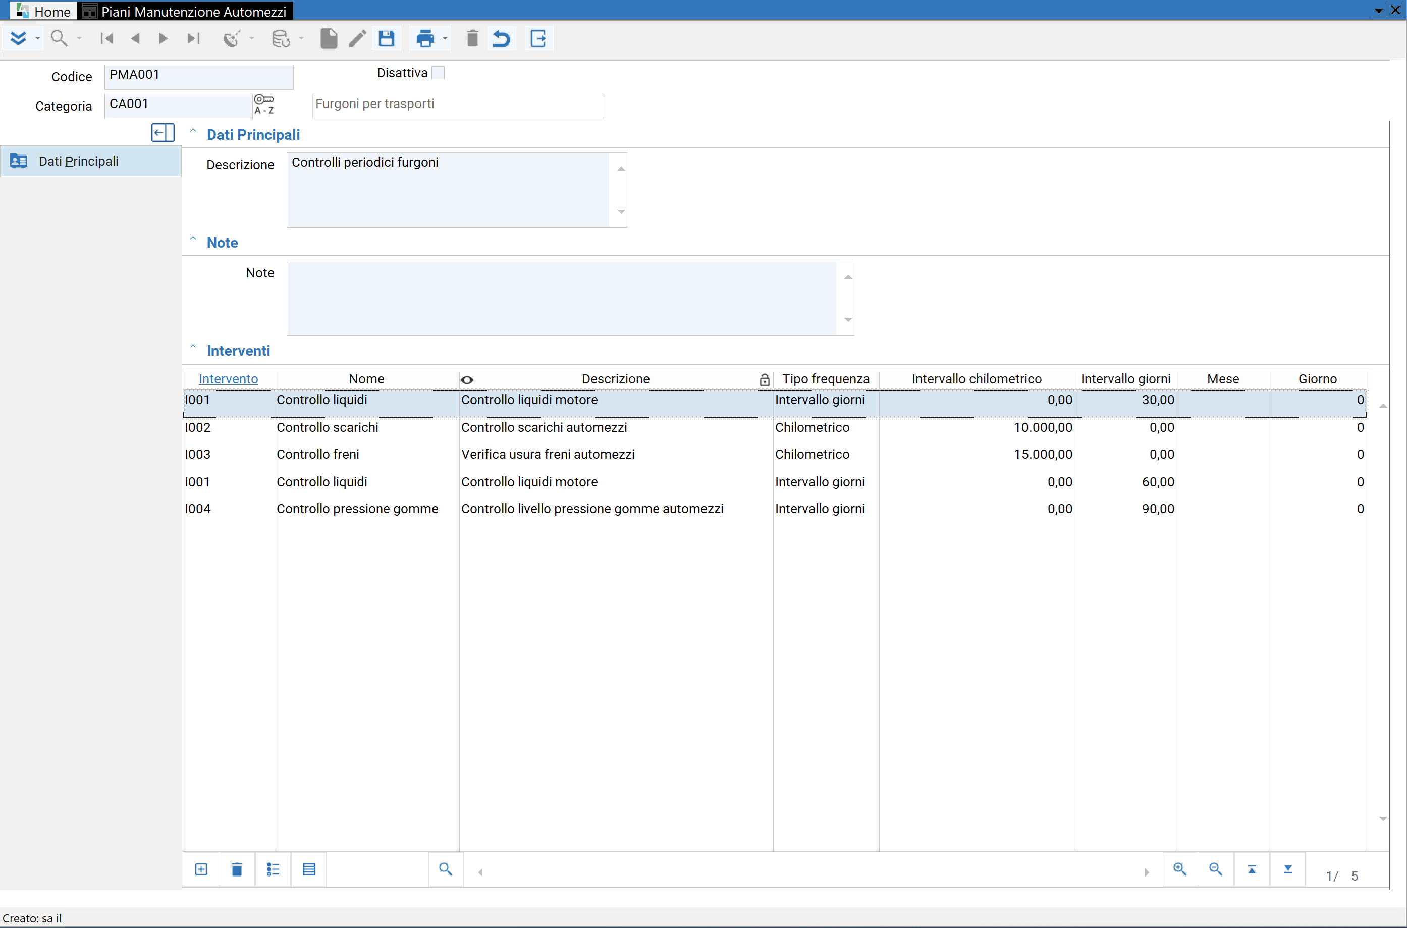This screenshot has width=1407, height=928.
Task: Click the lock icon in grid header
Action: click(765, 380)
